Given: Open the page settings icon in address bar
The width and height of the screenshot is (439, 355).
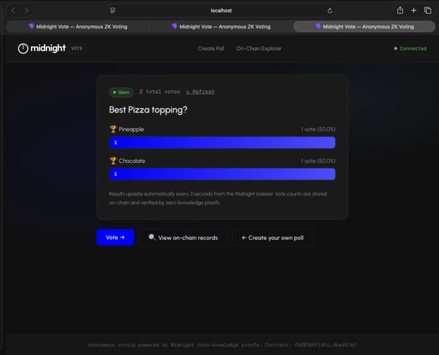Looking at the screenshot, I should click(x=113, y=11).
